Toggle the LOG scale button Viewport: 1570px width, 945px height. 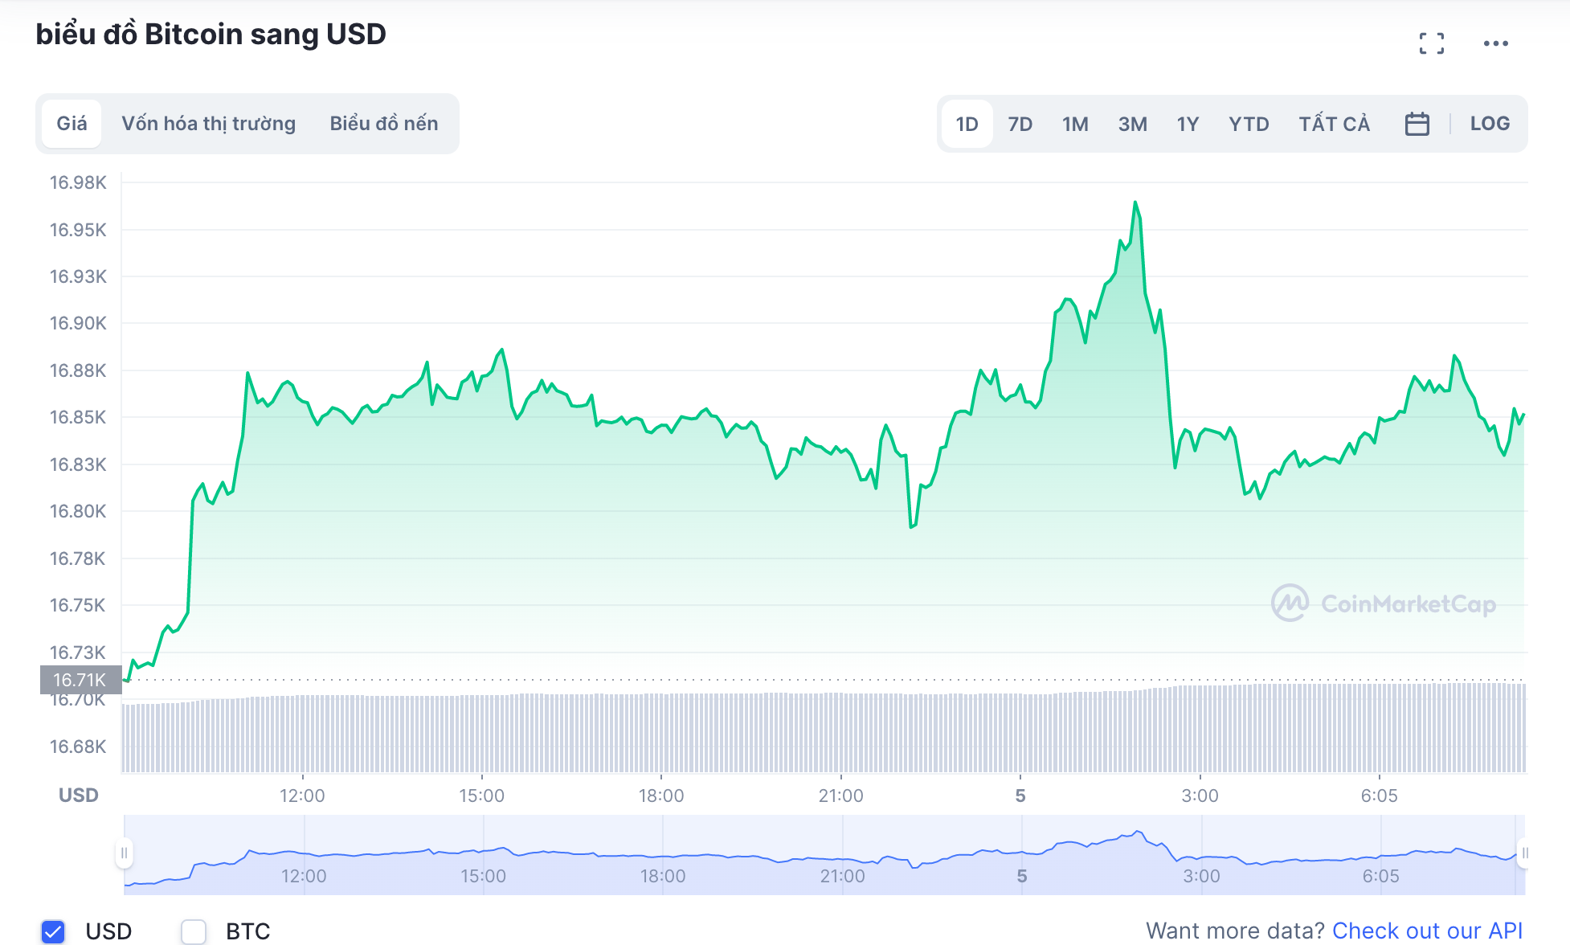pyautogui.click(x=1490, y=124)
